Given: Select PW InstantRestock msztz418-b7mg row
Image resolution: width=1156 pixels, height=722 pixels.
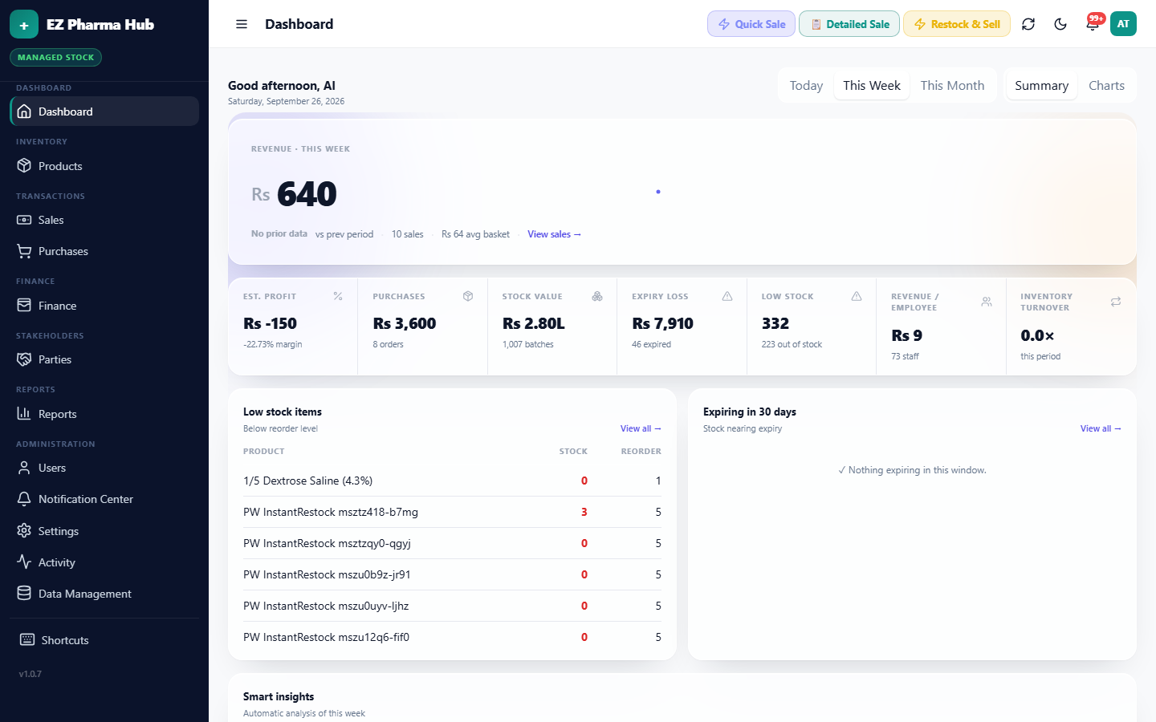Looking at the screenshot, I should click(x=452, y=512).
